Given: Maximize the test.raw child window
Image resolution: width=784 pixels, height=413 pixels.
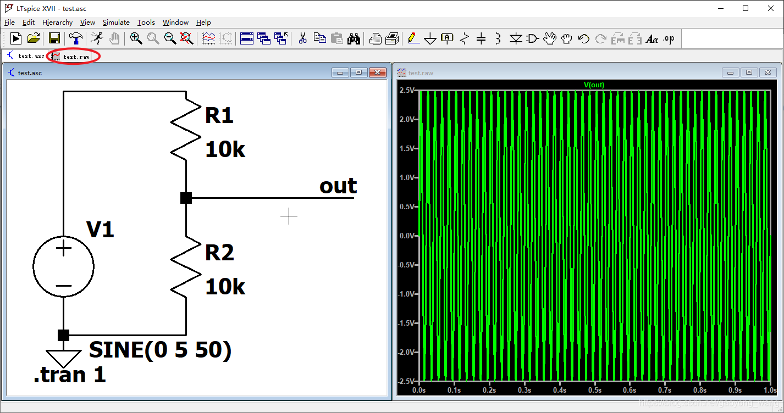Looking at the screenshot, I should click(x=749, y=72).
